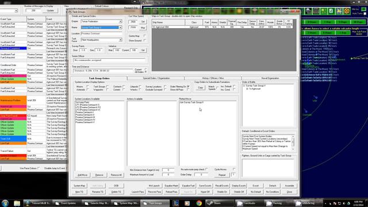
Task: Click Update in Event Updates window
Action: [50, 10]
